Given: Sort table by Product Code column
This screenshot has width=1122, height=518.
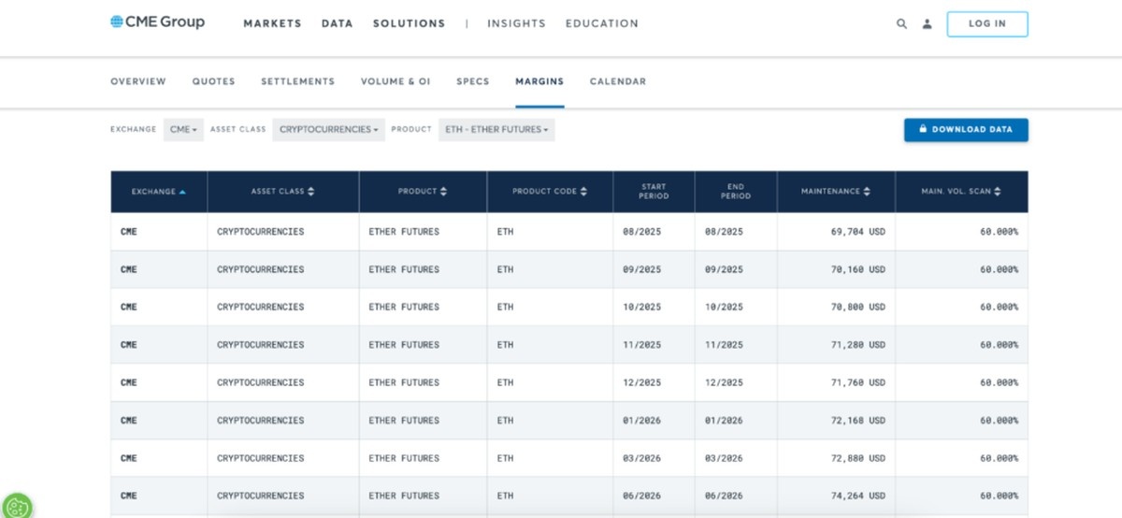Looking at the screenshot, I should point(583,192).
